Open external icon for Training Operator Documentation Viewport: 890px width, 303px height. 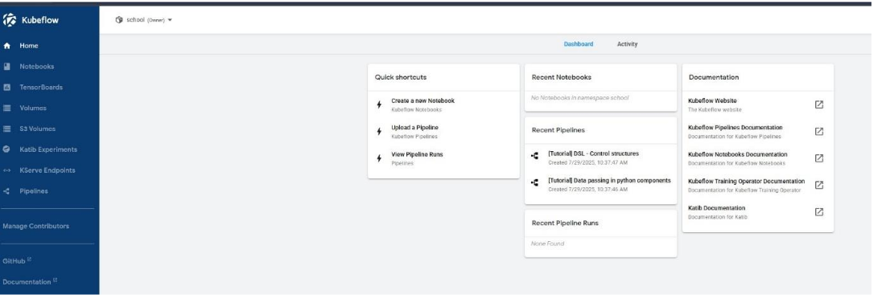[x=819, y=185]
